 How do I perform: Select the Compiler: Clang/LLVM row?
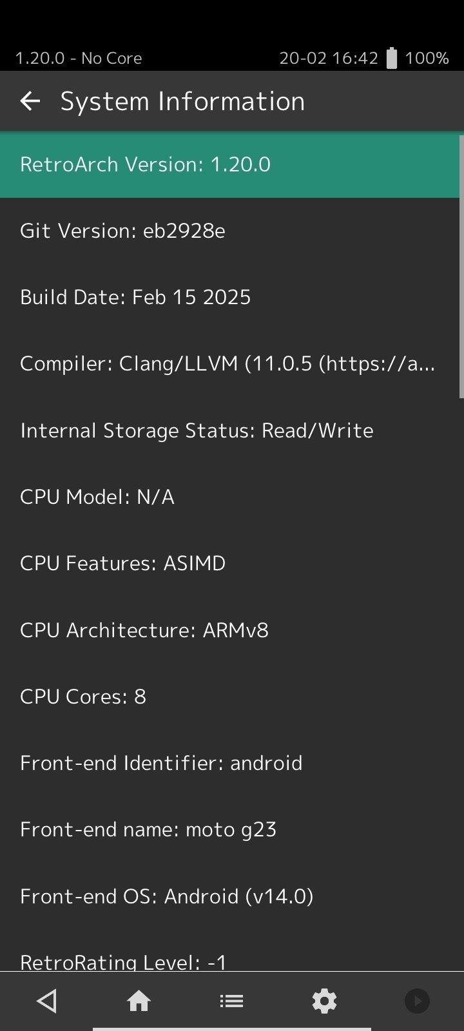click(x=229, y=364)
